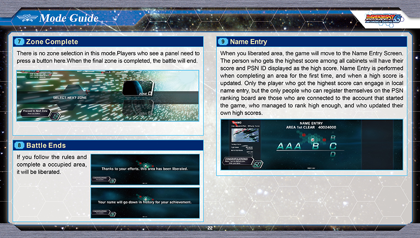
Task: Click the AAA entered initials
Action: click(289, 147)
